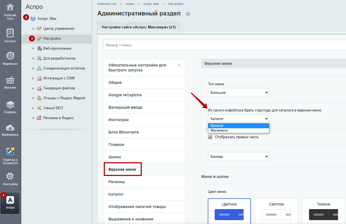Select the Верхнее меню settings section
346x224 pixels.
(144, 169)
